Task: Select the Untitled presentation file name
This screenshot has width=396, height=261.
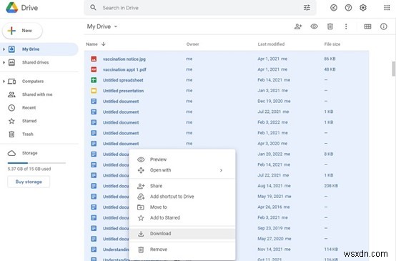Action: [123, 91]
